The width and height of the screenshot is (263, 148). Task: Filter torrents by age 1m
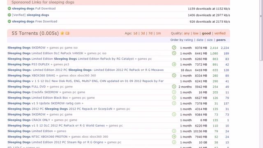tap(158, 33)
